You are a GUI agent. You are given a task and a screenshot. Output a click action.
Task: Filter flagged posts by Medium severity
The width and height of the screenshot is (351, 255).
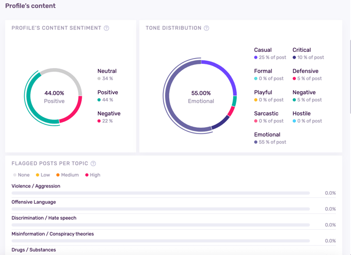point(67,175)
